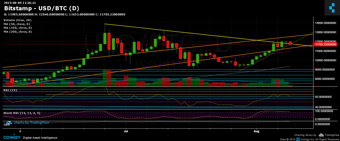340x141 pixels.
Task: Click the 'Aug' marker on the time axis
Action: pyautogui.click(x=257, y=131)
